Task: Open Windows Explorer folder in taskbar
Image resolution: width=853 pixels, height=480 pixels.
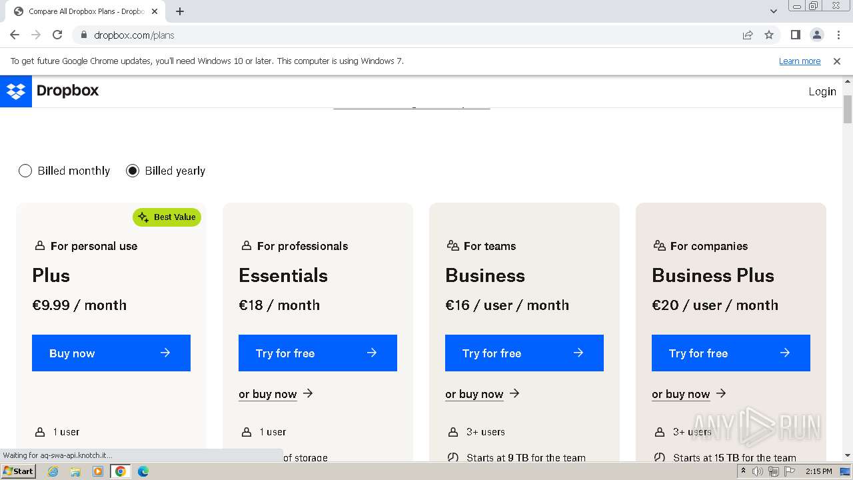Action: tap(75, 471)
